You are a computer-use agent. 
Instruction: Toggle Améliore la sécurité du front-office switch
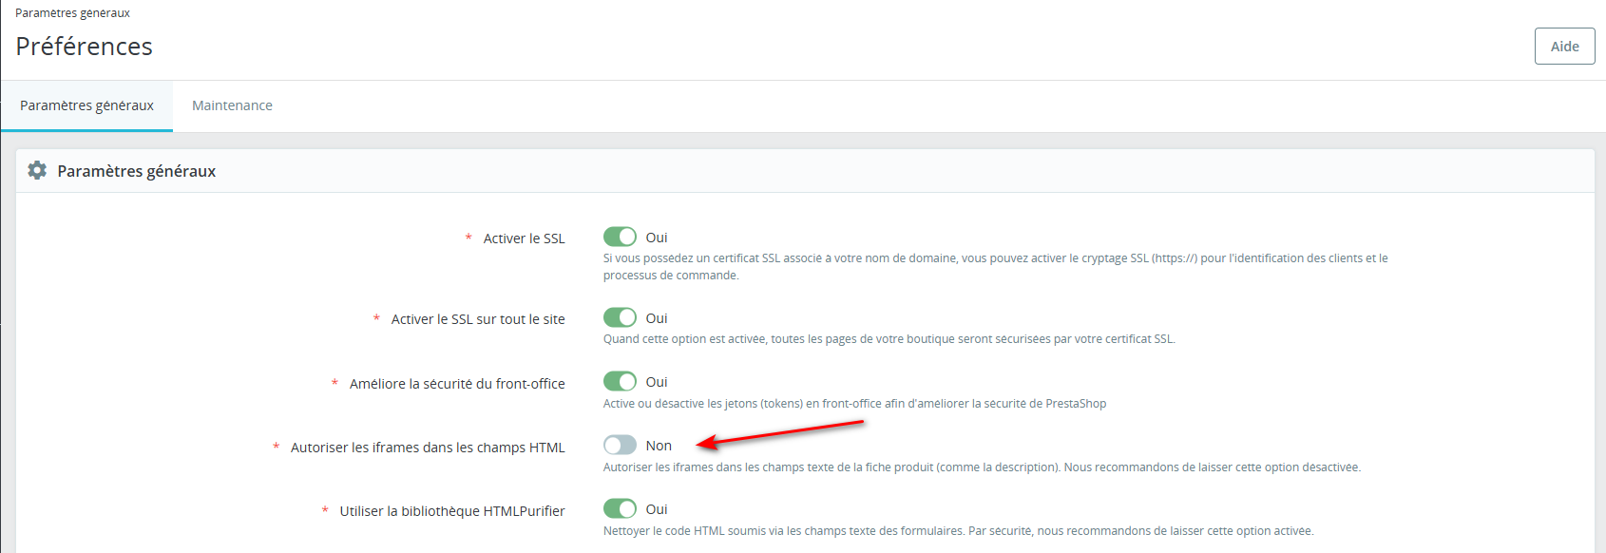tap(620, 381)
